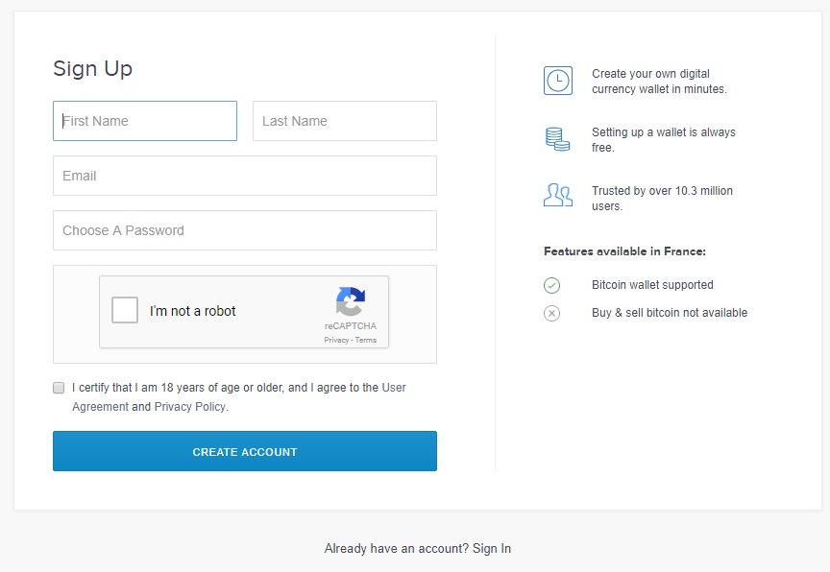Open the Privacy Policy link

point(190,407)
